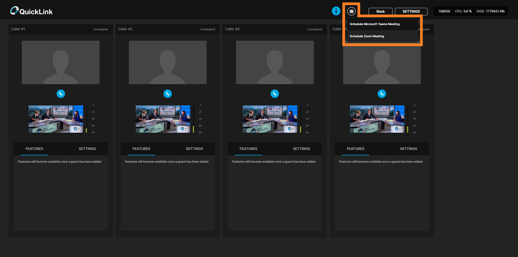Image resolution: width=518 pixels, height=257 pixels.
Task: Select Schedule Zoom Meeting option
Action: [367, 36]
